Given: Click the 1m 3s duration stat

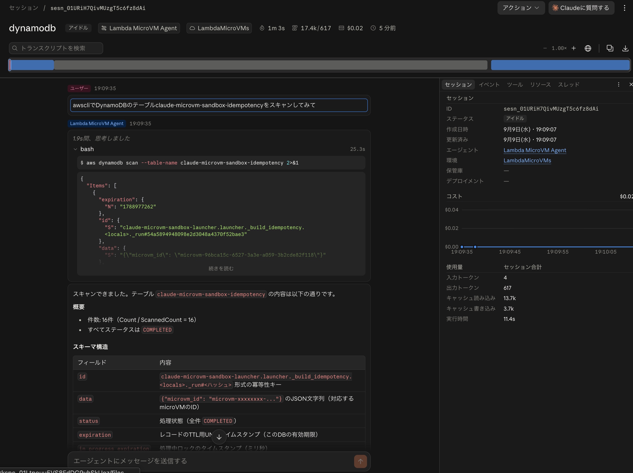Looking at the screenshot, I should pyautogui.click(x=272, y=28).
